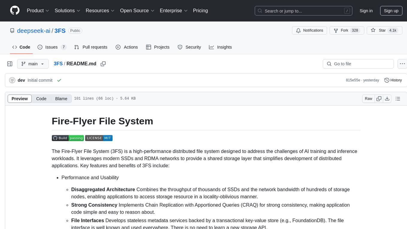Screen dimensions: 407x229
Task: Click the dev user avatar
Action: point(12,80)
